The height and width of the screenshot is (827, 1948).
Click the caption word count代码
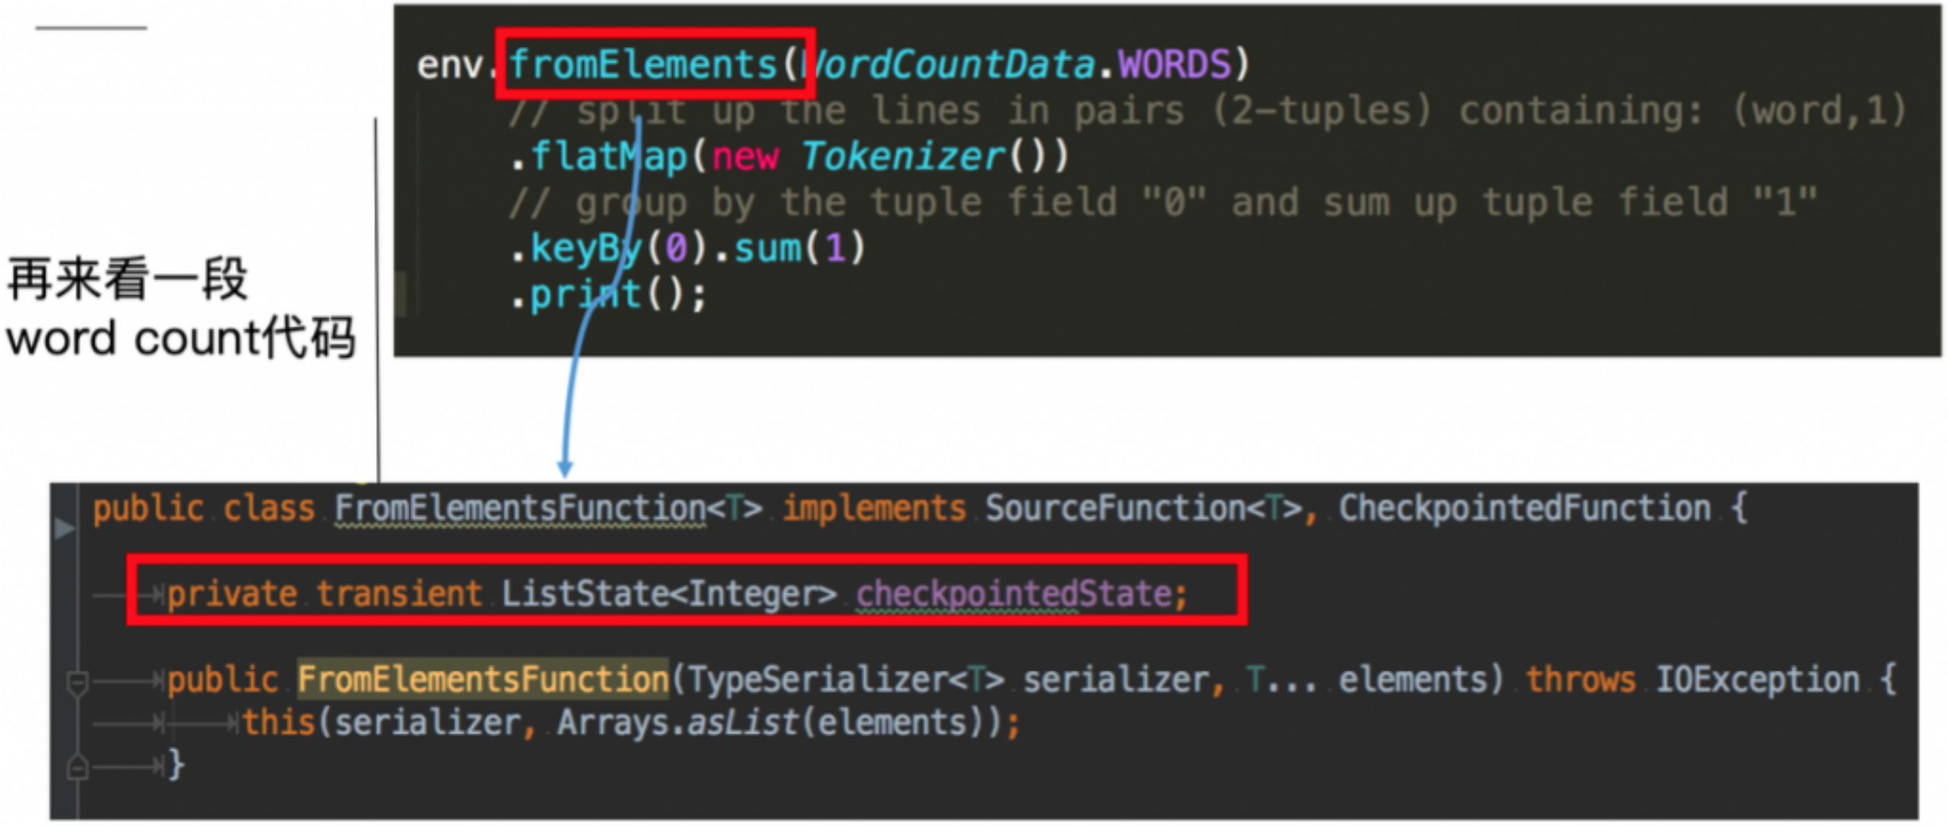point(181,338)
